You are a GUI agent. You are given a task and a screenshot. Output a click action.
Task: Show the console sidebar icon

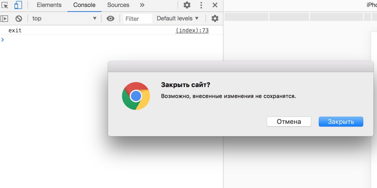click(4, 18)
